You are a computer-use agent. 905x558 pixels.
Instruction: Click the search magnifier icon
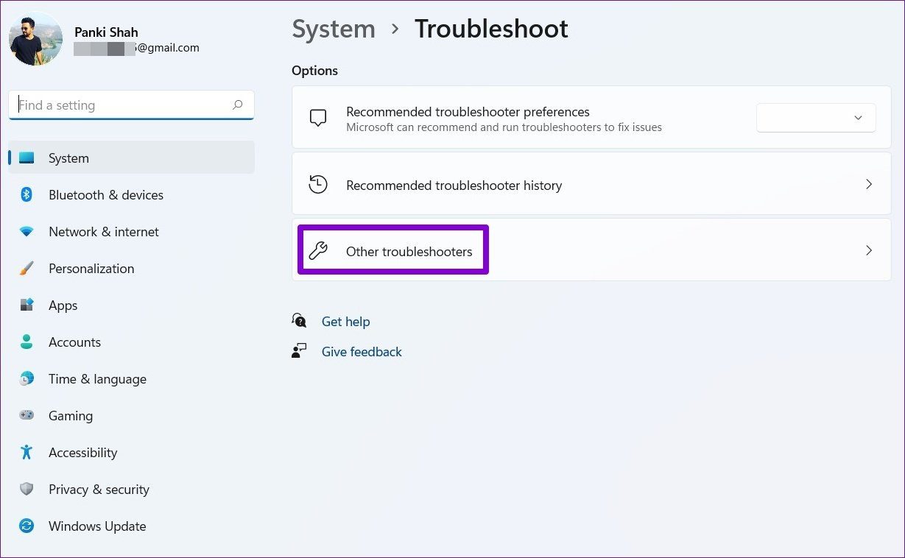[x=238, y=105]
